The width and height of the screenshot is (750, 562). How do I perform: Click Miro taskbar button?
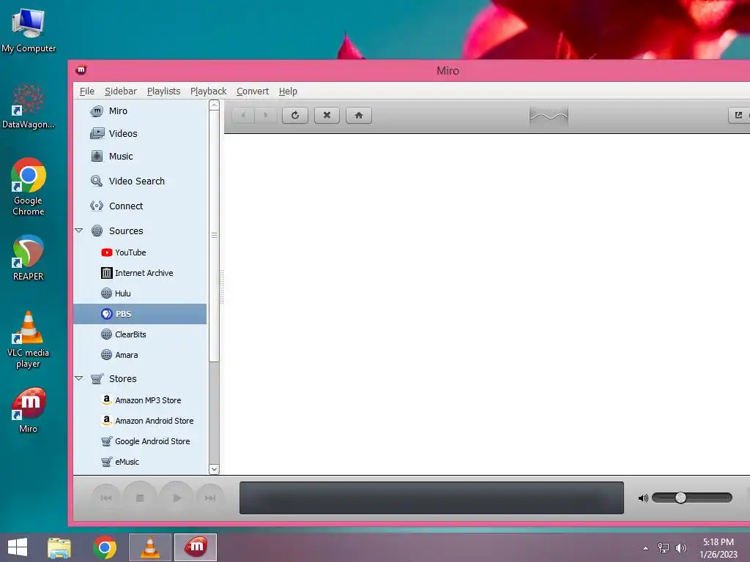(196, 547)
